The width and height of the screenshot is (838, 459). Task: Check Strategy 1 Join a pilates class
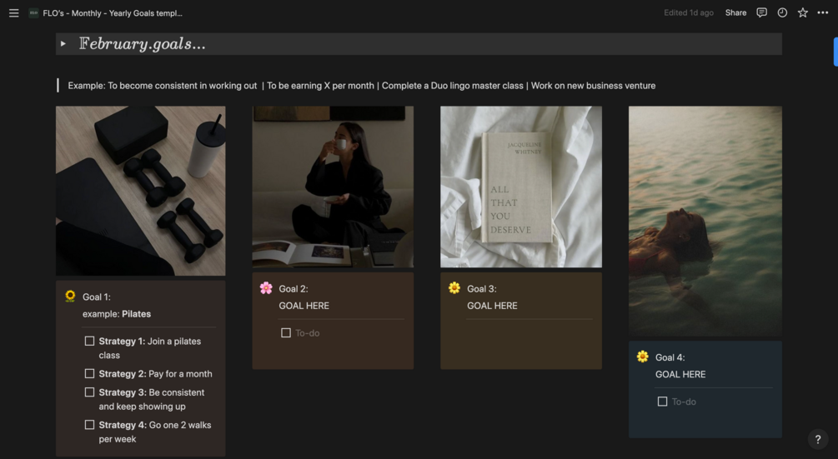coord(89,341)
